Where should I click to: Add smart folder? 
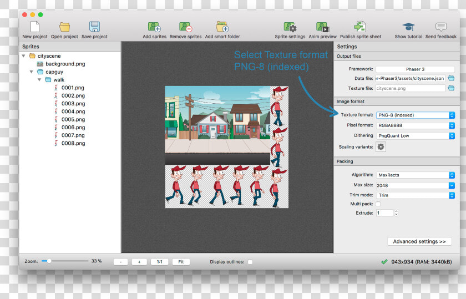click(x=222, y=30)
